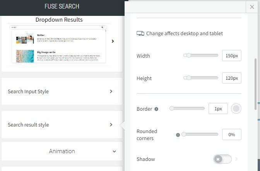Click the Border thickness slider
The width and height of the screenshot is (260, 171).
click(x=187, y=109)
